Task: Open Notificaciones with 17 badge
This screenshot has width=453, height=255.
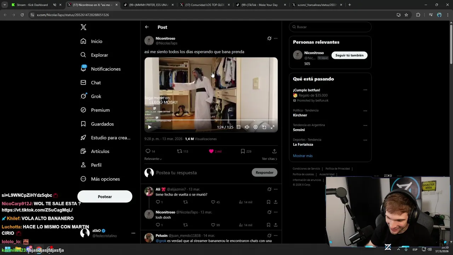Action: coord(101,69)
